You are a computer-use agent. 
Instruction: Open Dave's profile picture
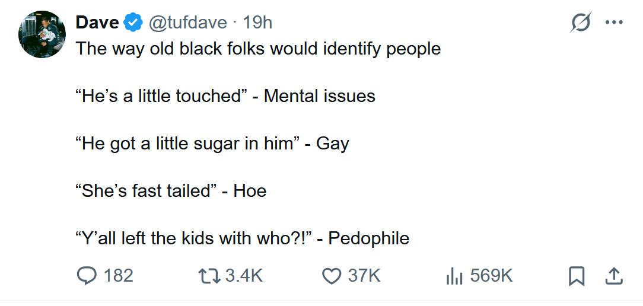point(42,34)
